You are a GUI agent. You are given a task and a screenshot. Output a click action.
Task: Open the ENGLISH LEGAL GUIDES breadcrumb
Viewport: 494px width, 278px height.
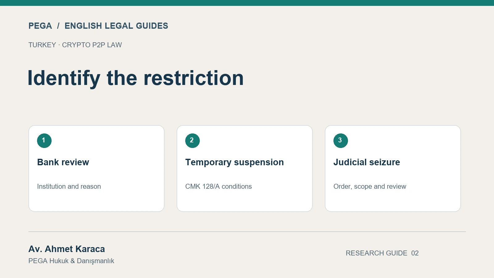(x=116, y=26)
